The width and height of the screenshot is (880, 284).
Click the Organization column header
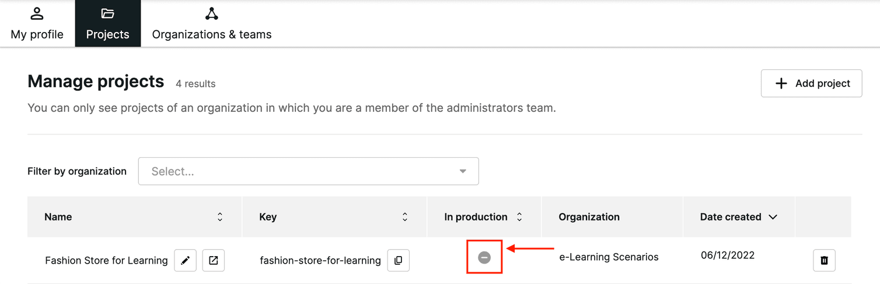pyautogui.click(x=589, y=217)
